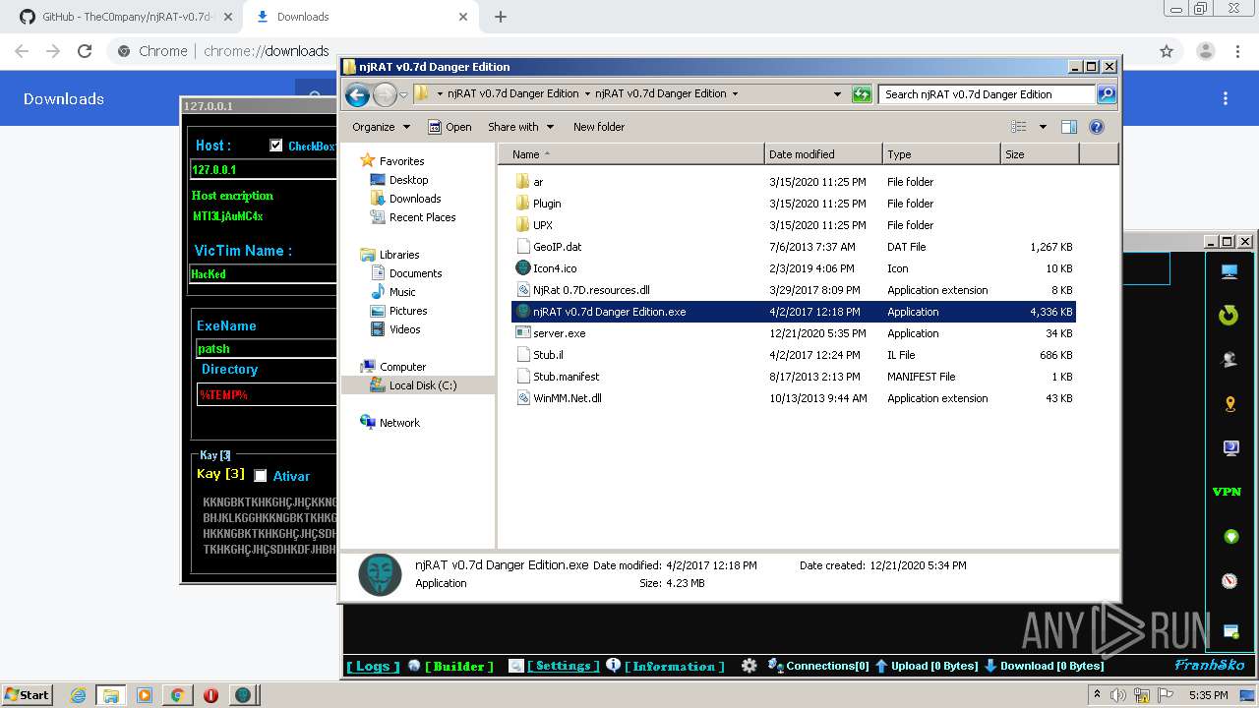Open new Chrome tab with plus button
1259x708 pixels.
click(501, 17)
